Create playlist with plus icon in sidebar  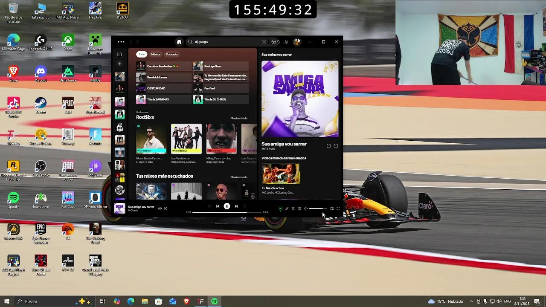pyautogui.click(x=119, y=64)
